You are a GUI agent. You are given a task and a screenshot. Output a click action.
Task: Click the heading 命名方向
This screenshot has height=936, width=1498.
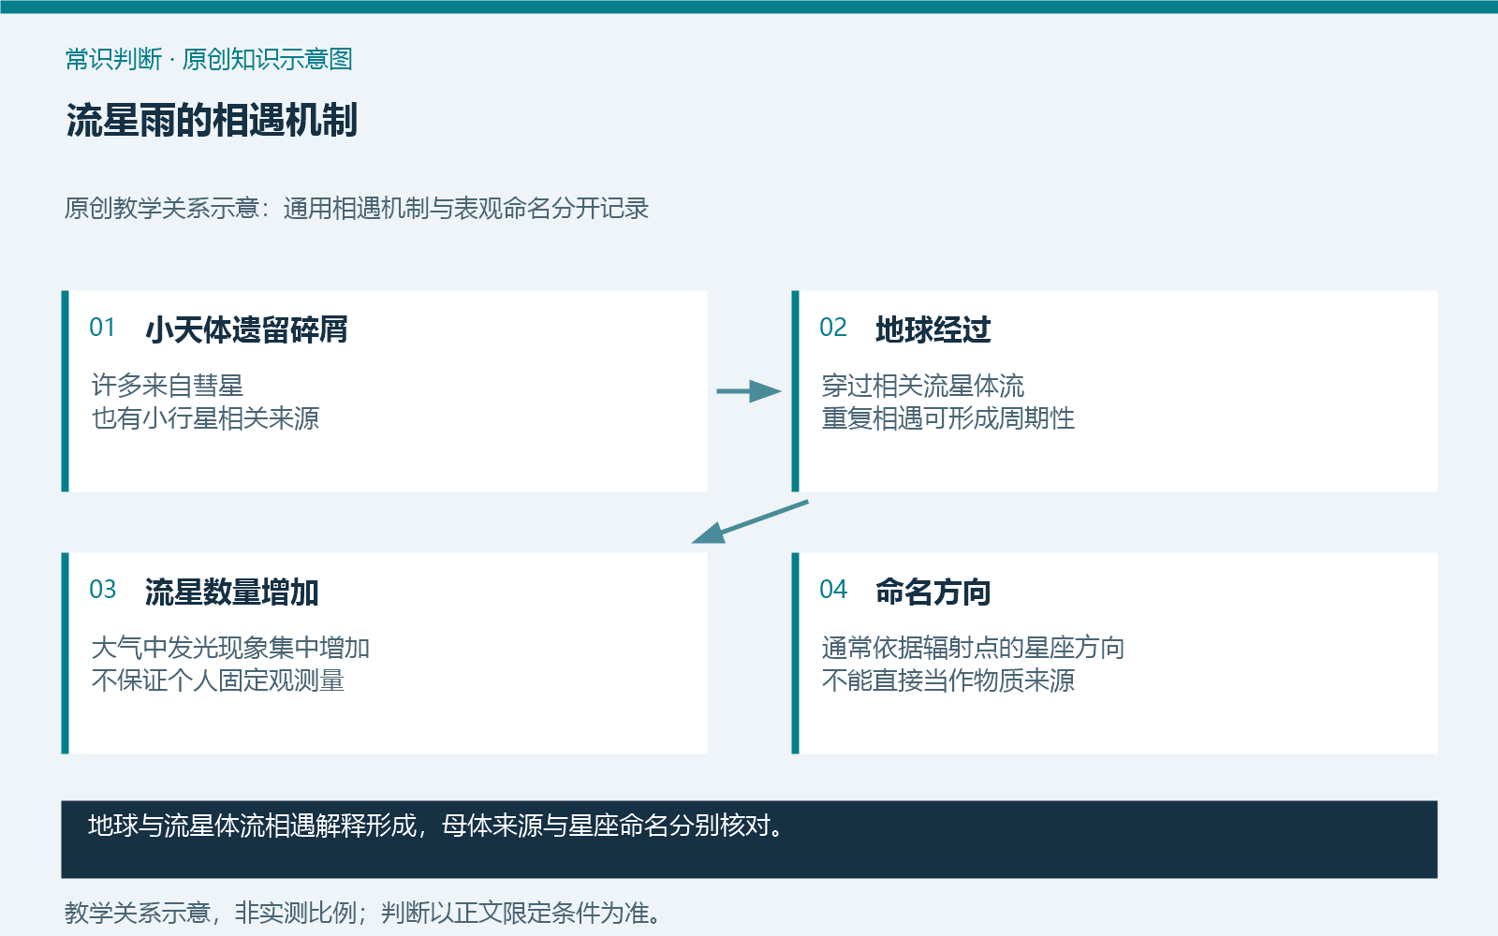tap(933, 592)
